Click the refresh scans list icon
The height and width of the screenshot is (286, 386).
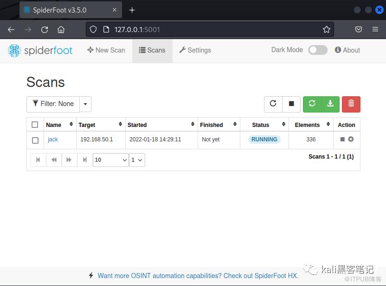pyautogui.click(x=273, y=104)
